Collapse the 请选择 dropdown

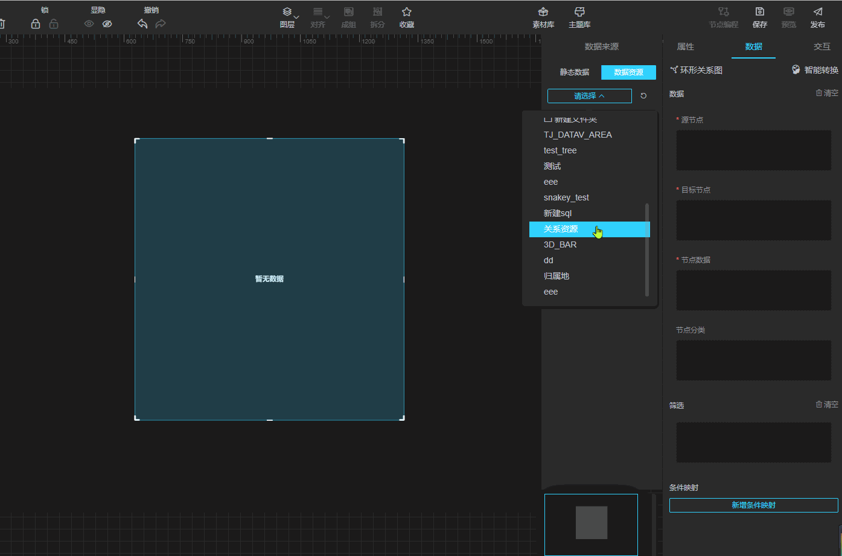point(590,96)
